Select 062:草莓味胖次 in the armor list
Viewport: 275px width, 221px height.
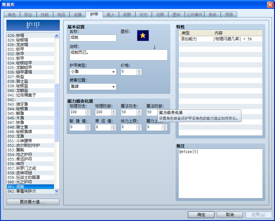(x=30, y=191)
